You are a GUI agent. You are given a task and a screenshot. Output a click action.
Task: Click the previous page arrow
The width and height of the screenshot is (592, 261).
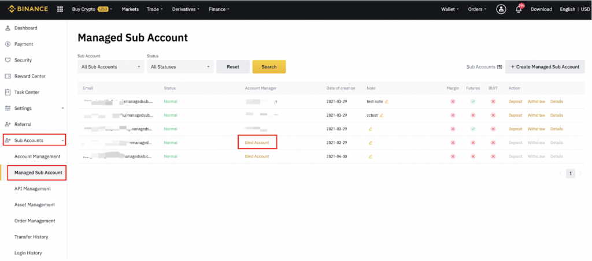click(x=561, y=174)
